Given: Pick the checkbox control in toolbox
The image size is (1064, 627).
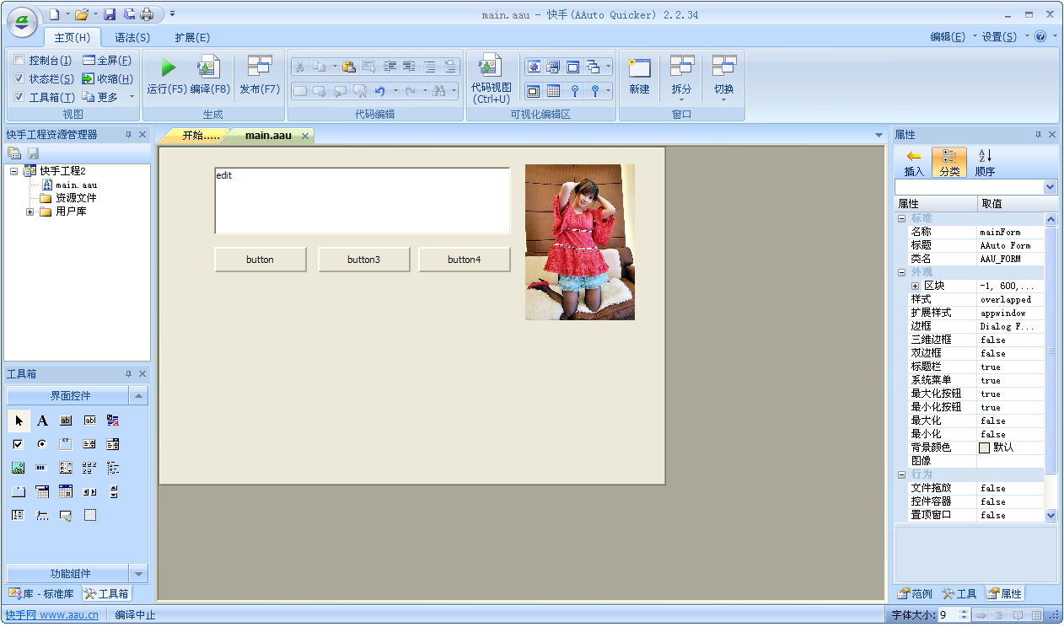Looking at the screenshot, I should (x=19, y=444).
